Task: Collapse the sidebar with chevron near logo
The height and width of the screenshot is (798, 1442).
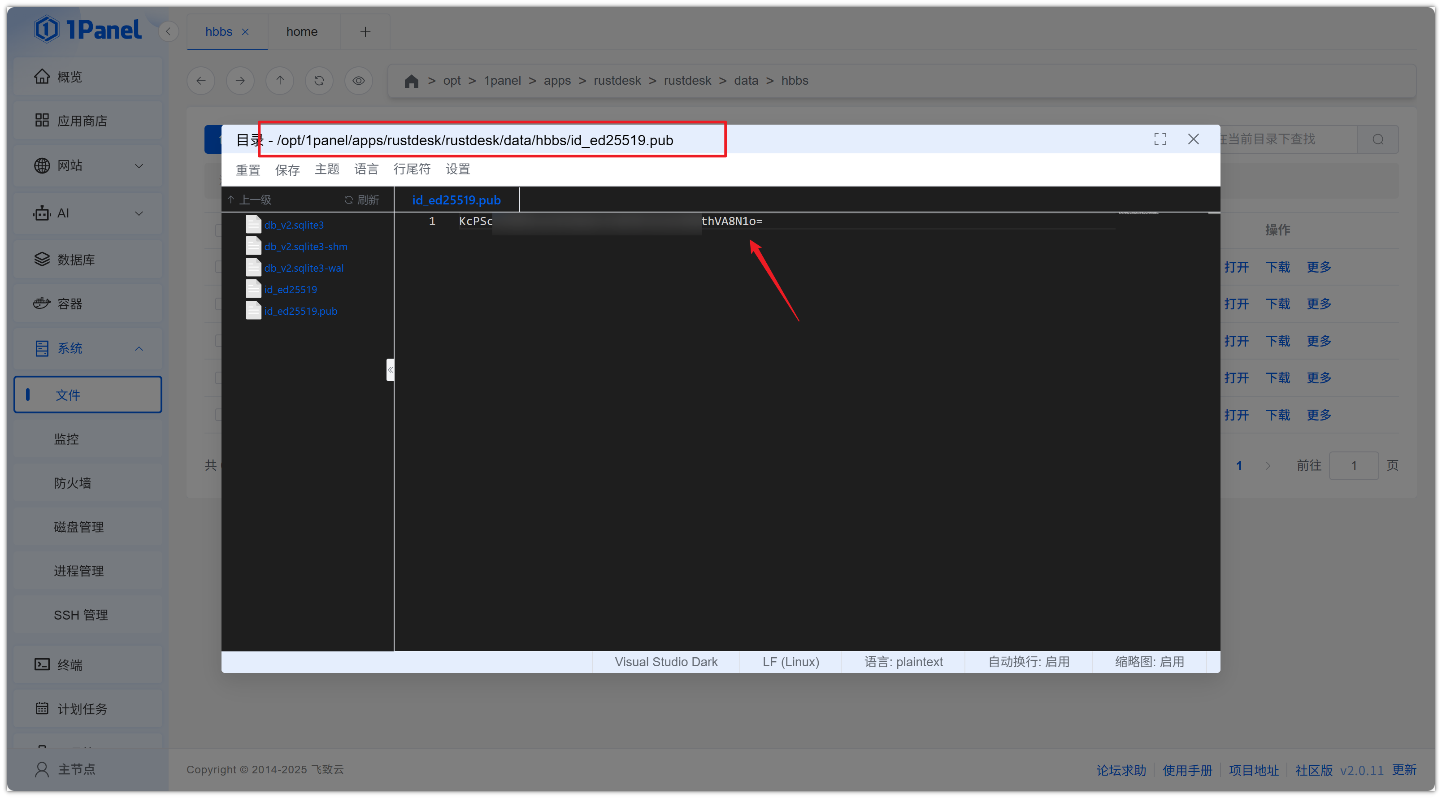Action: click(x=168, y=31)
